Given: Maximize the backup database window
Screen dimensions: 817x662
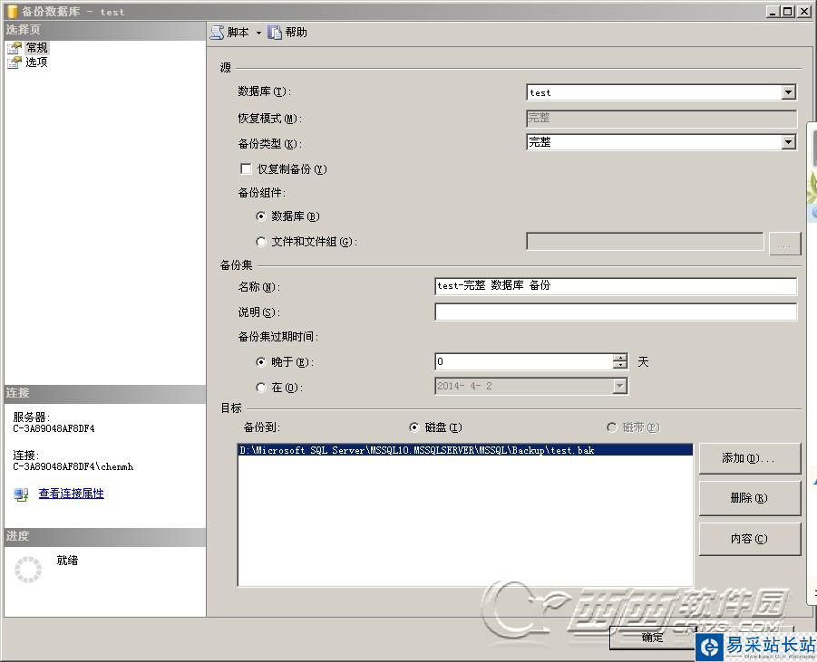Looking at the screenshot, I should [x=788, y=12].
